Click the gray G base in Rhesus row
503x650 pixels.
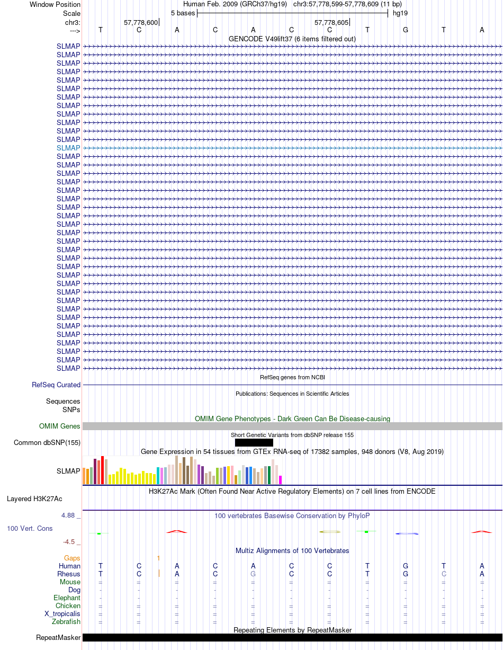point(253,574)
